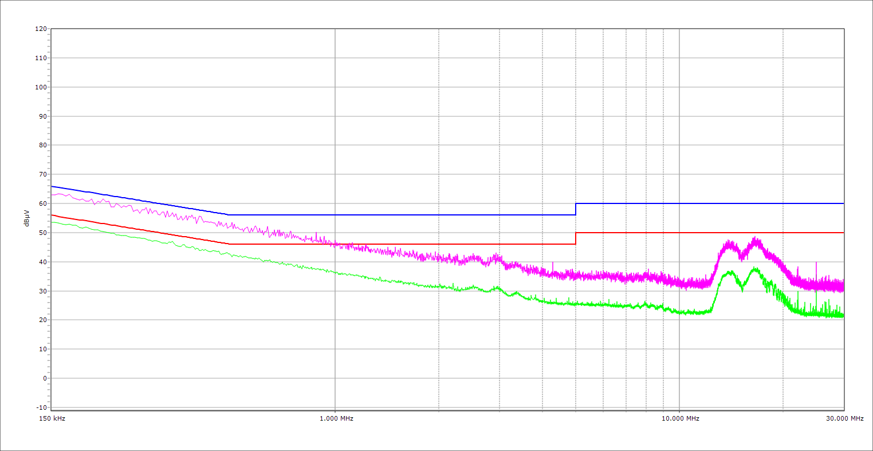Click the 120 value on the y-axis

[x=41, y=29]
